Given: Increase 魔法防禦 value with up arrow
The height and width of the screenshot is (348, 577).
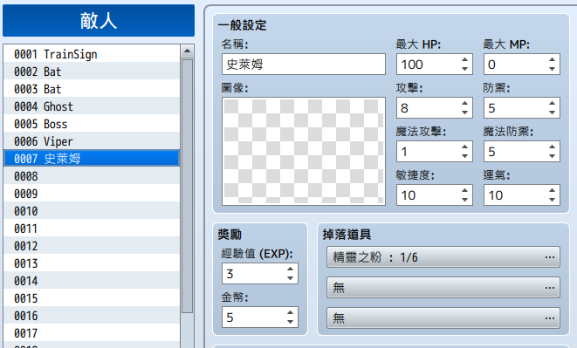Looking at the screenshot, I should point(552,147).
